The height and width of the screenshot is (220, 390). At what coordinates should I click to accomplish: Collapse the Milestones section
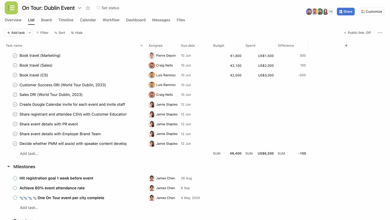click(x=8, y=167)
